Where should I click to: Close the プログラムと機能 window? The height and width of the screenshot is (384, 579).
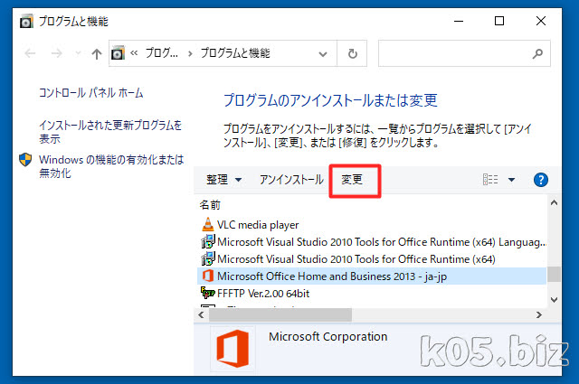[541, 21]
